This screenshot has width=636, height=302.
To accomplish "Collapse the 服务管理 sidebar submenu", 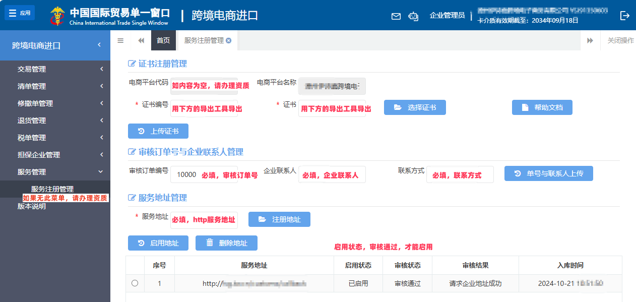I will 55,172.
